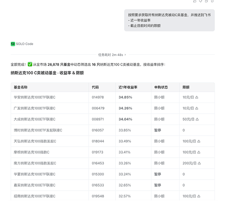Click the 34.85% return value
The height and width of the screenshot is (201, 235).
[x=125, y=97]
